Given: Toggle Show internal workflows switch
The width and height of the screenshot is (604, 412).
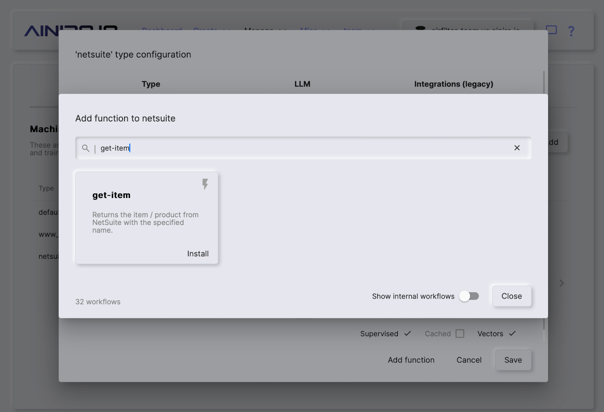Looking at the screenshot, I should pyautogui.click(x=469, y=296).
